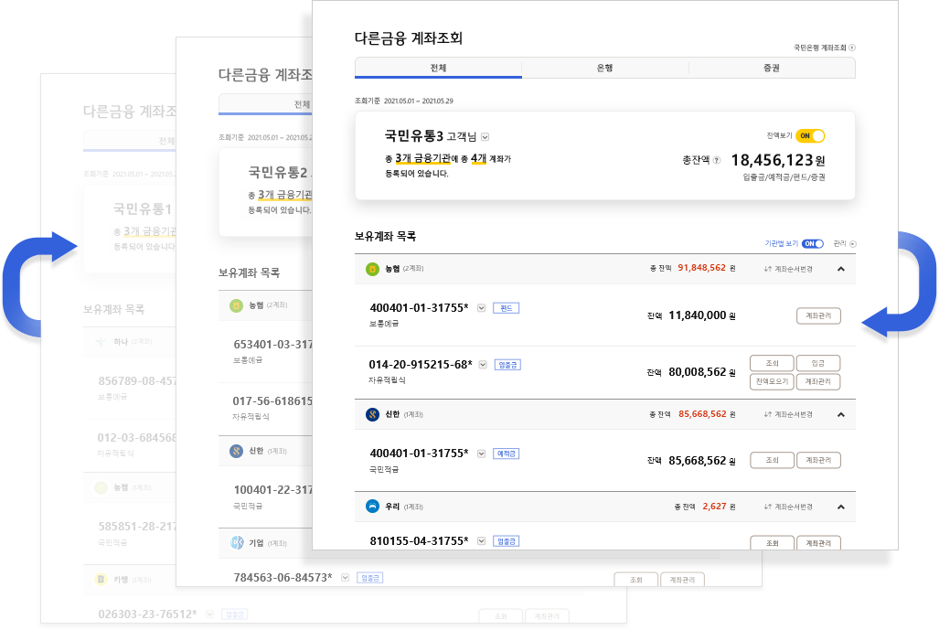Viewport: 939px width, 630px height.
Task: Click 입출금 badge beside account 014-20-915215-68*
Action: click(x=507, y=365)
